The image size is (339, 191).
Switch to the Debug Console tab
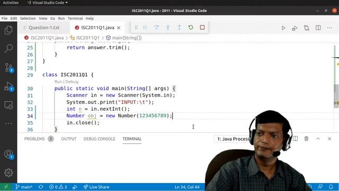[99, 139]
